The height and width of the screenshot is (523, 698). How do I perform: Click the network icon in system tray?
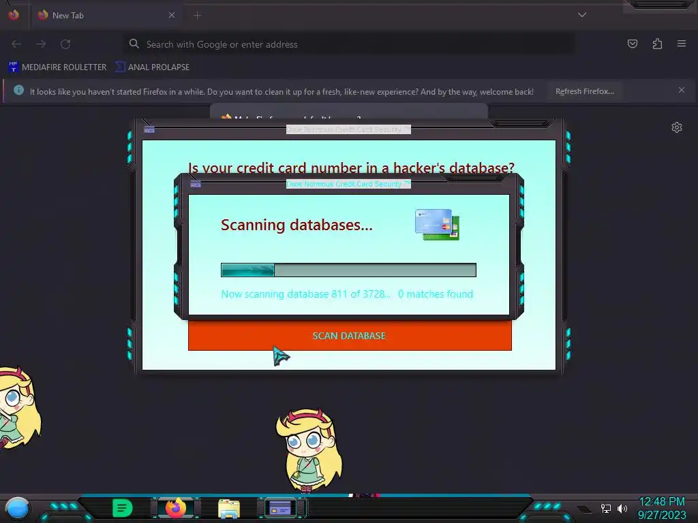pos(605,508)
